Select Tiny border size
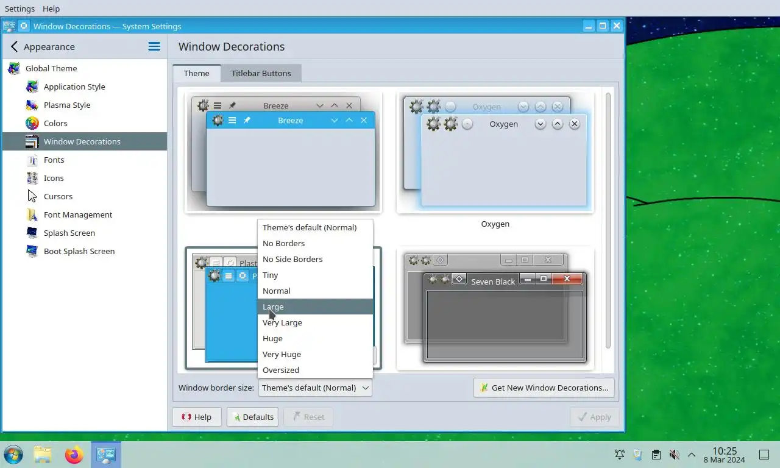 tap(315, 275)
